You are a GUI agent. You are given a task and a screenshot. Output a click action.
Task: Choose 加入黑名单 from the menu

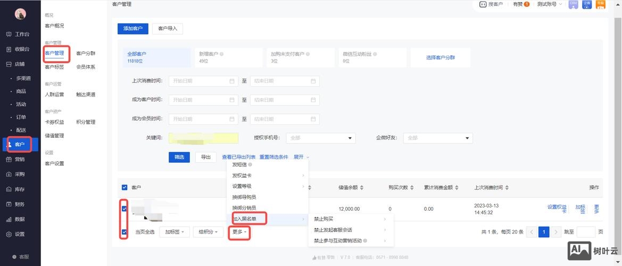267,219
